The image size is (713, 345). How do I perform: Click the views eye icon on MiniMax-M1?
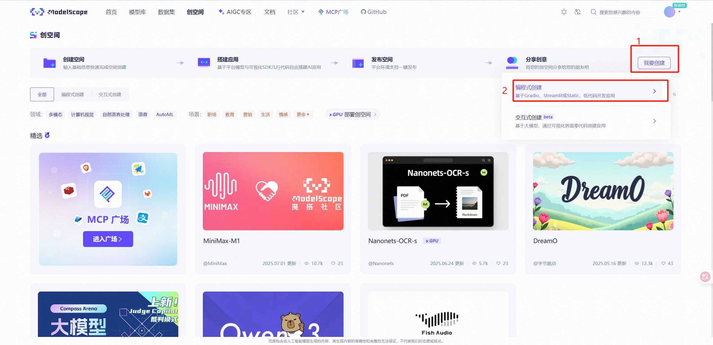tap(306, 263)
